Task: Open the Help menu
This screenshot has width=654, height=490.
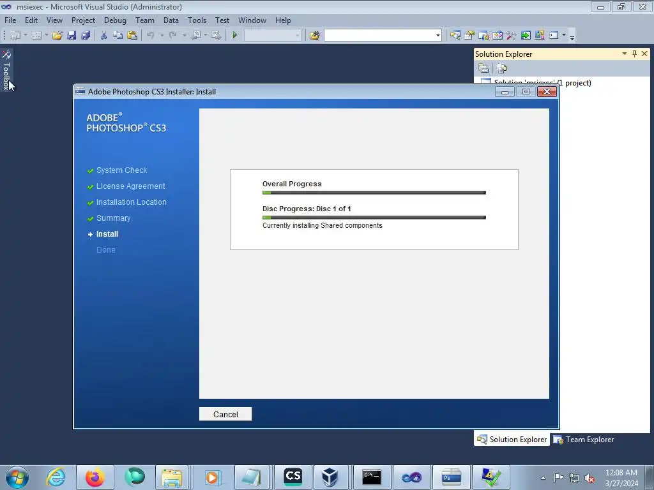Action: (283, 20)
